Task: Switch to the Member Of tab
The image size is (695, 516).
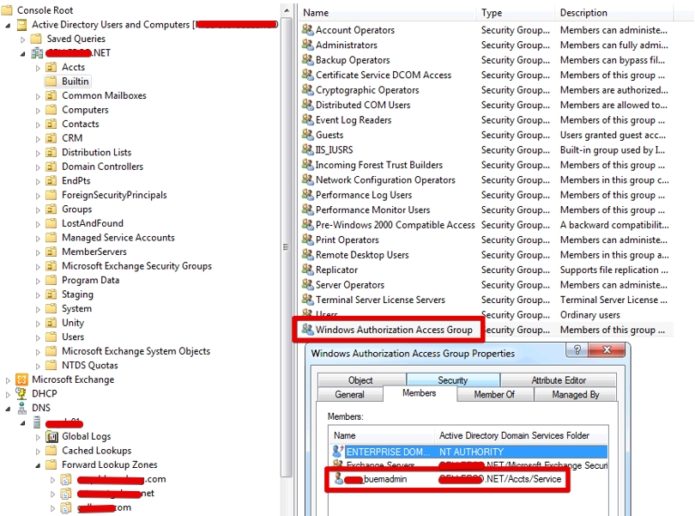Action: tap(494, 394)
